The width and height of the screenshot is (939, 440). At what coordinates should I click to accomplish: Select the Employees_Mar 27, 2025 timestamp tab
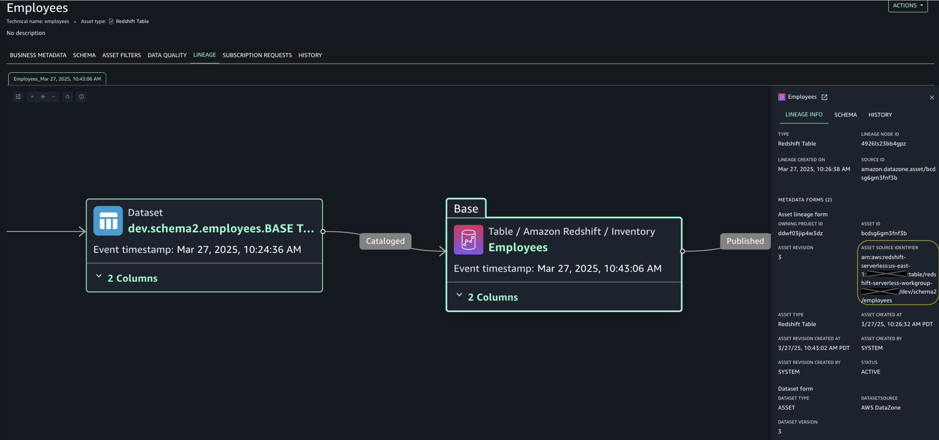(57, 79)
